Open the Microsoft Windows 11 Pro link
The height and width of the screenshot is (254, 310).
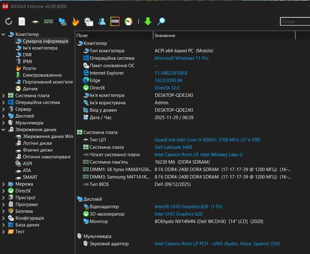click(x=181, y=58)
